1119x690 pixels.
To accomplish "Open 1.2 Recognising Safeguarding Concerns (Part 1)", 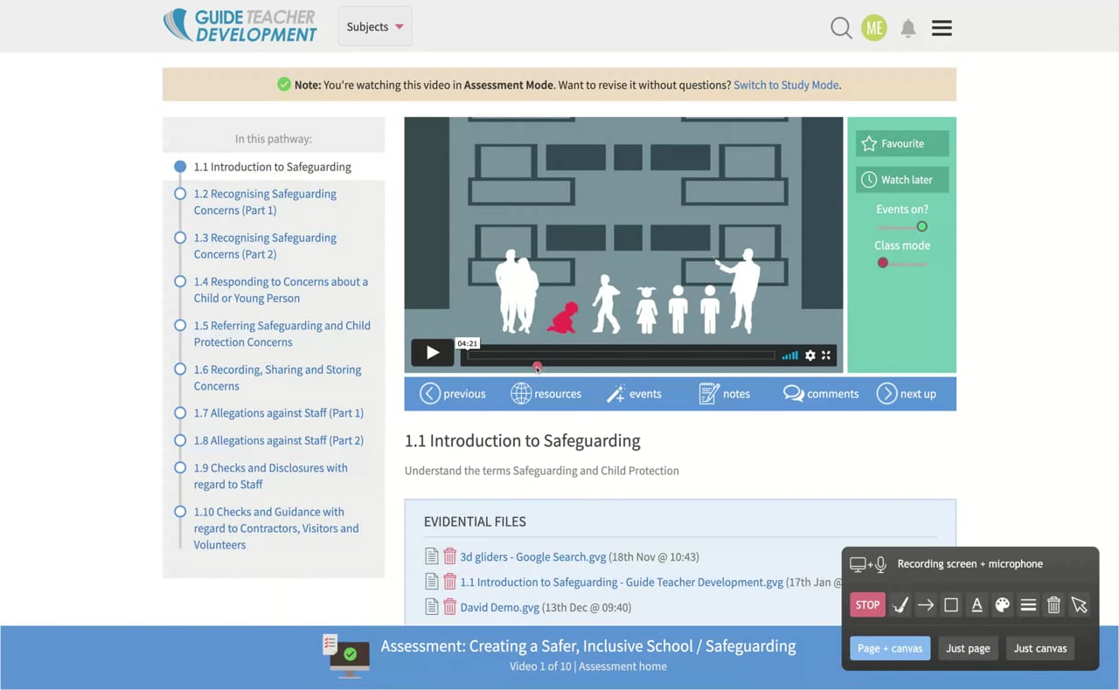I will (265, 202).
